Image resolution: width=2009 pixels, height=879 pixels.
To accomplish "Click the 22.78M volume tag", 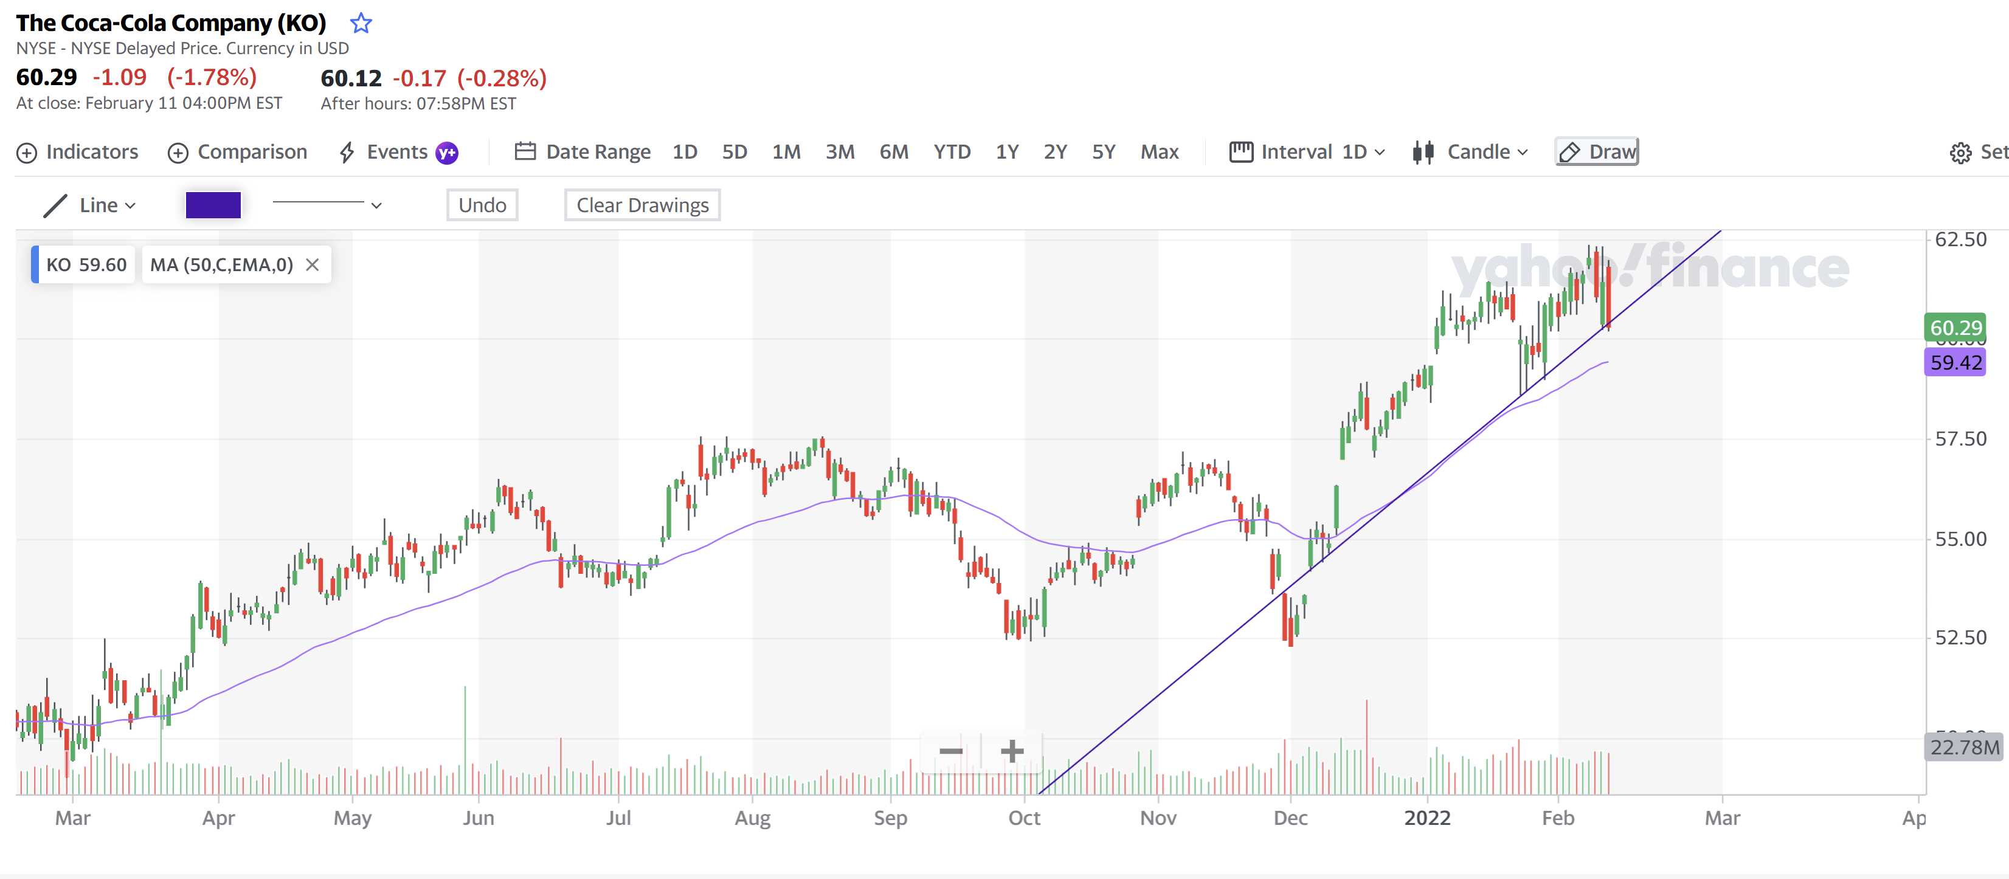I will [x=1965, y=747].
